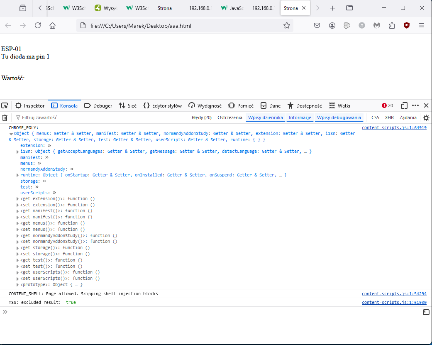Screen dimensions: 432x345
Task: Expand the <get extension()> function
Action: pyautogui.click(x=17, y=199)
